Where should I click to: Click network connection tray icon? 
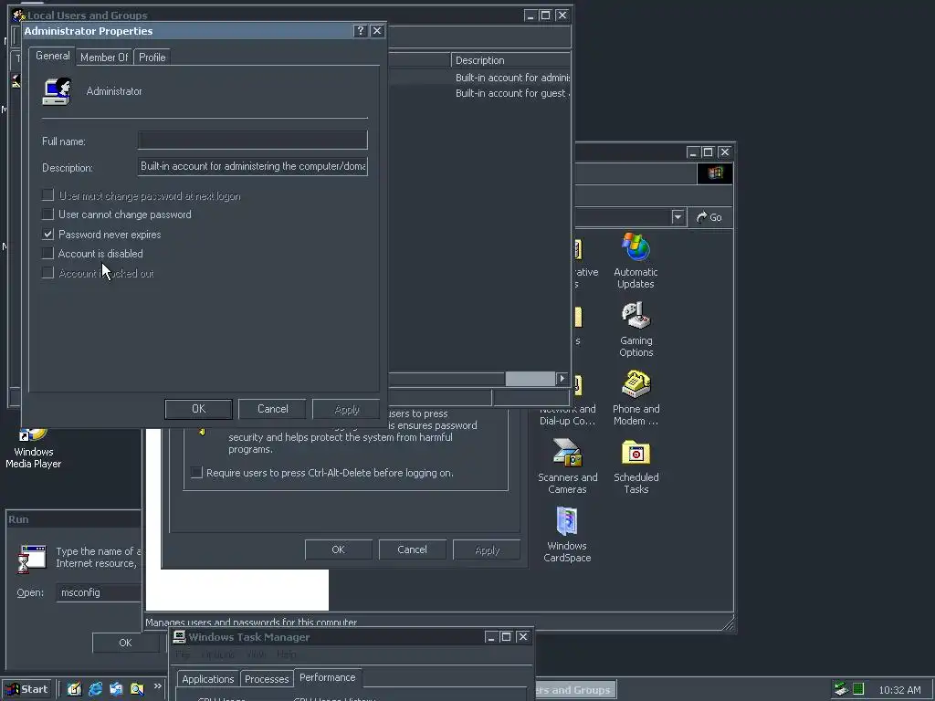(841, 689)
